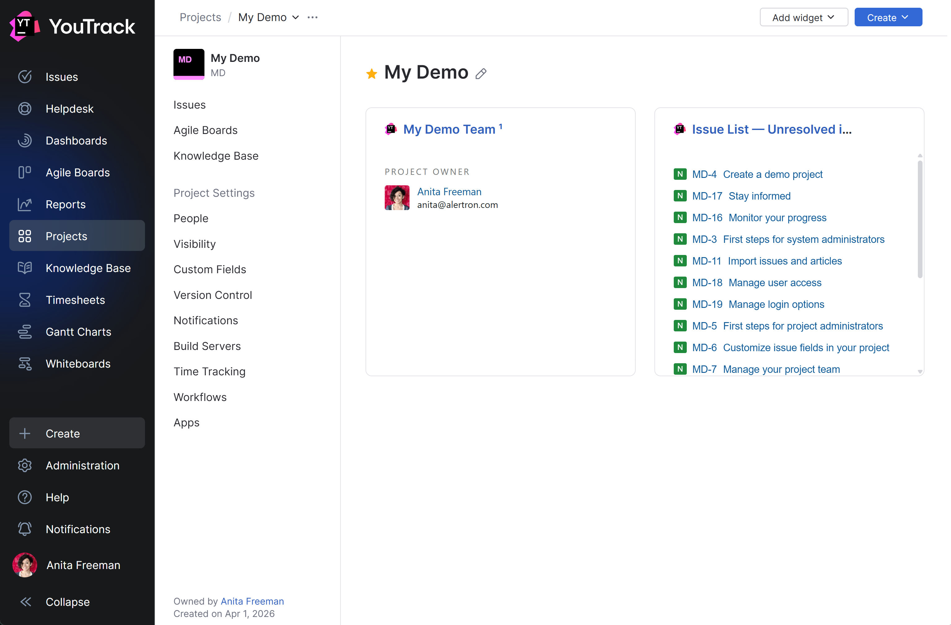
Task: Open the three-dots project actions menu
Action: point(313,18)
